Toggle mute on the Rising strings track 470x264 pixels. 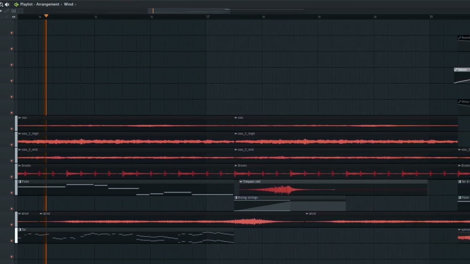(11, 209)
